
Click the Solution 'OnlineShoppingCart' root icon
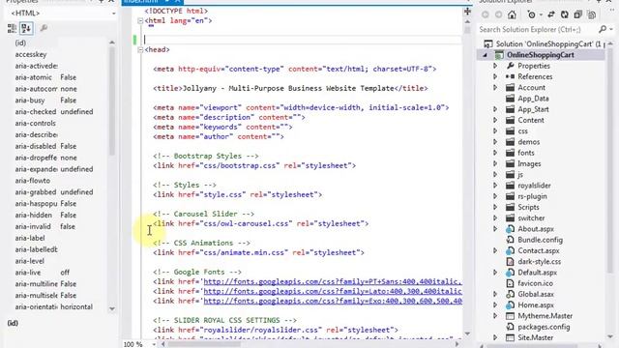[x=487, y=43]
